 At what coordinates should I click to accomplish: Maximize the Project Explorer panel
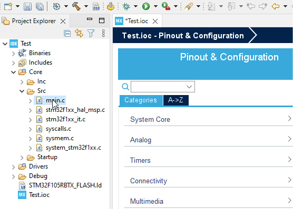[102, 20]
